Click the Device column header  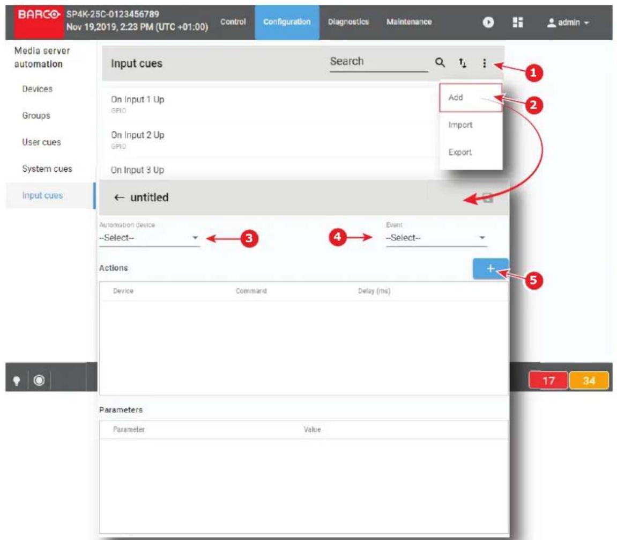coord(123,291)
